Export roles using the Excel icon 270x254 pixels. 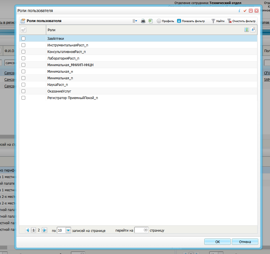click(151, 21)
